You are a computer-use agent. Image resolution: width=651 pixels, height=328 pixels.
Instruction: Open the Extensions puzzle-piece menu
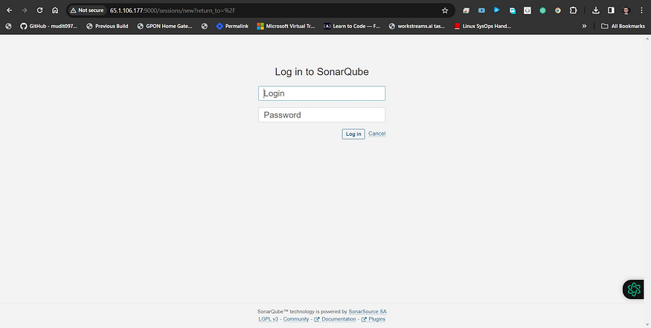[x=574, y=10]
